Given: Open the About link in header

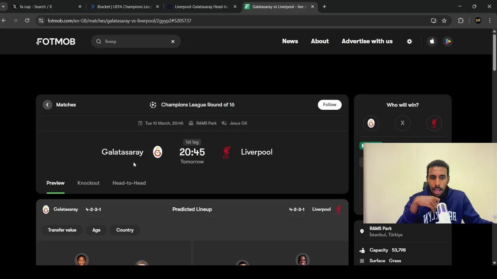Looking at the screenshot, I should (x=320, y=41).
